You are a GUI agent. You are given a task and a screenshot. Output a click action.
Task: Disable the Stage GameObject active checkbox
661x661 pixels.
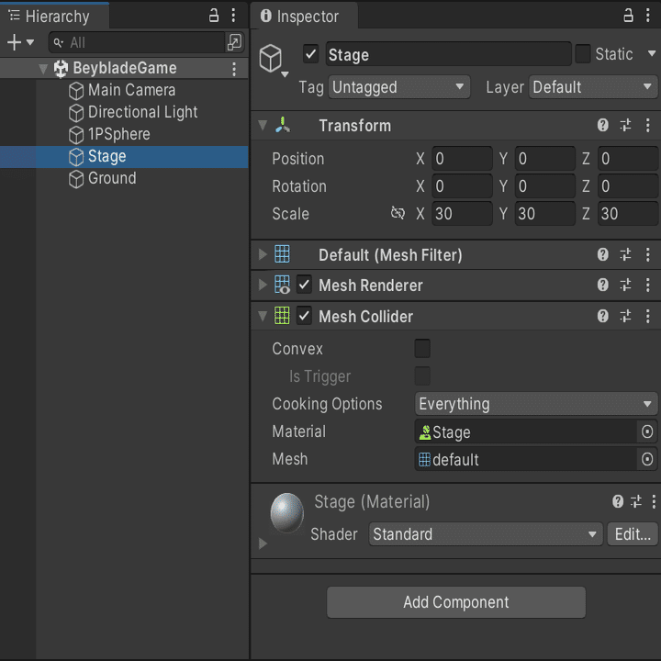point(311,54)
